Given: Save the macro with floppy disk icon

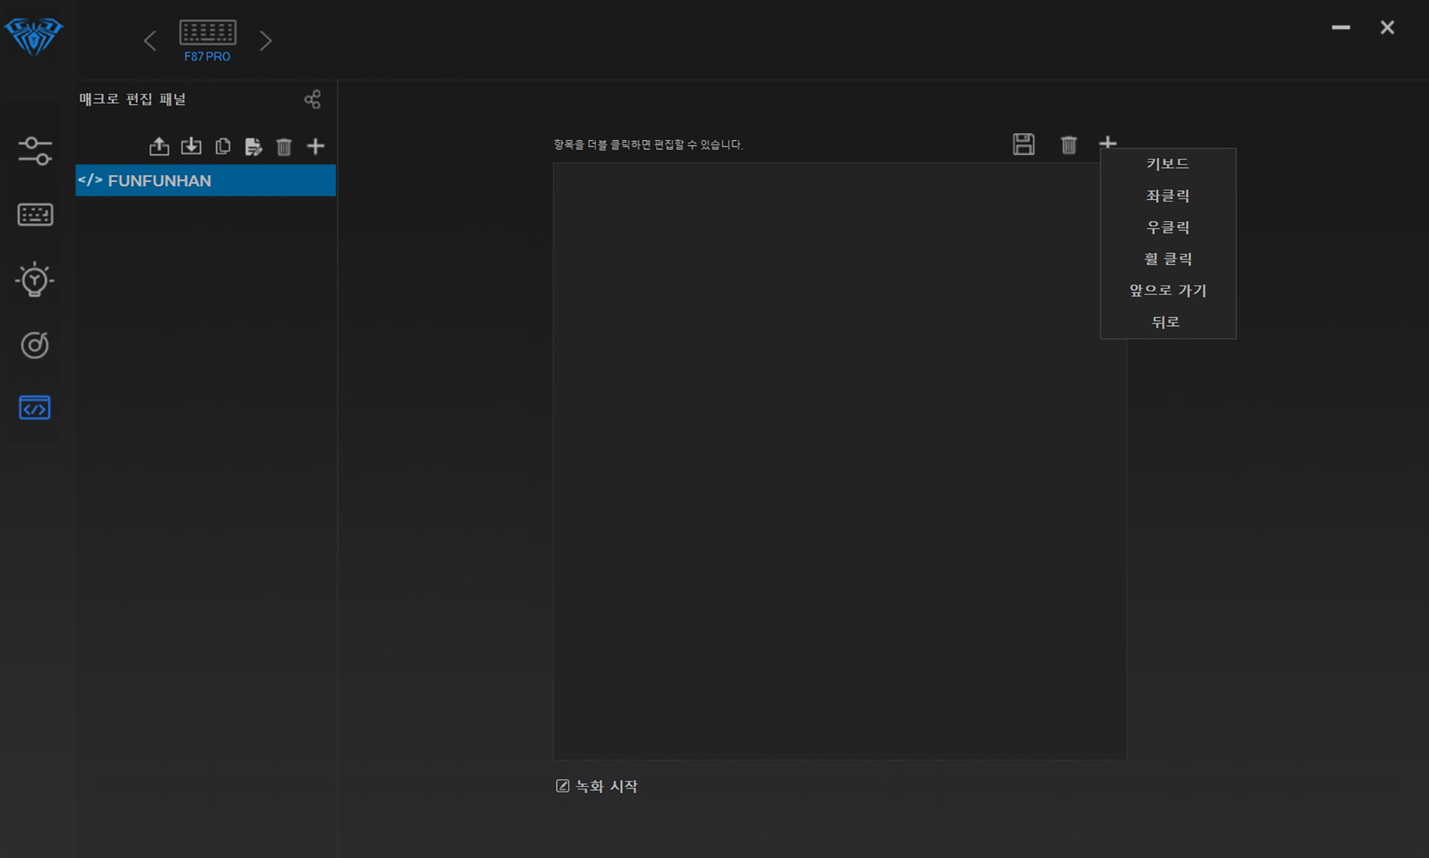Looking at the screenshot, I should (1023, 144).
